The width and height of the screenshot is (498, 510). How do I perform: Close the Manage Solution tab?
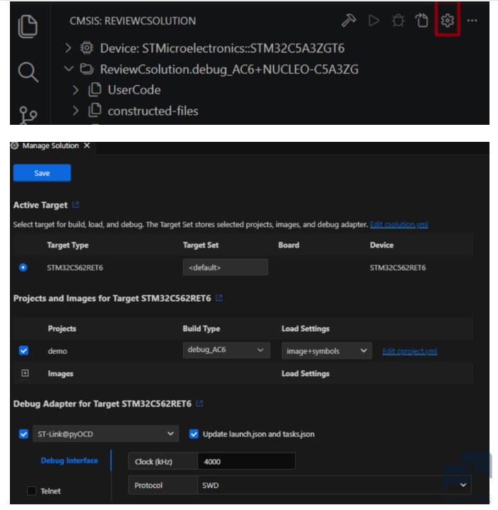[x=87, y=145]
